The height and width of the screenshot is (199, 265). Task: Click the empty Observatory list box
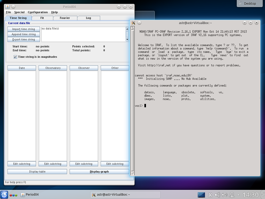pyautogui.click(x=53, y=116)
